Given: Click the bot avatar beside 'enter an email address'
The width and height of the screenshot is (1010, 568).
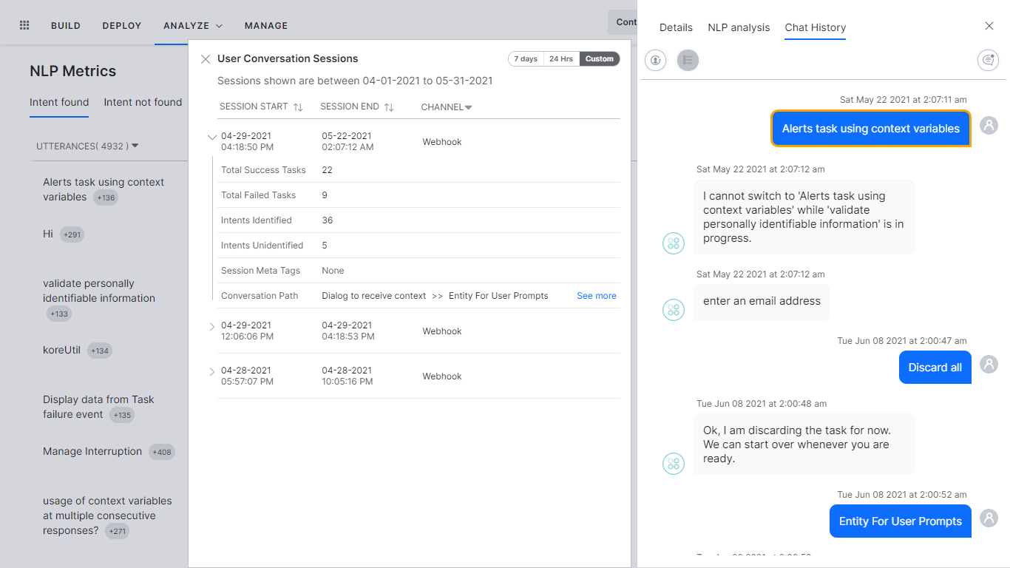Looking at the screenshot, I should [674, 309].
